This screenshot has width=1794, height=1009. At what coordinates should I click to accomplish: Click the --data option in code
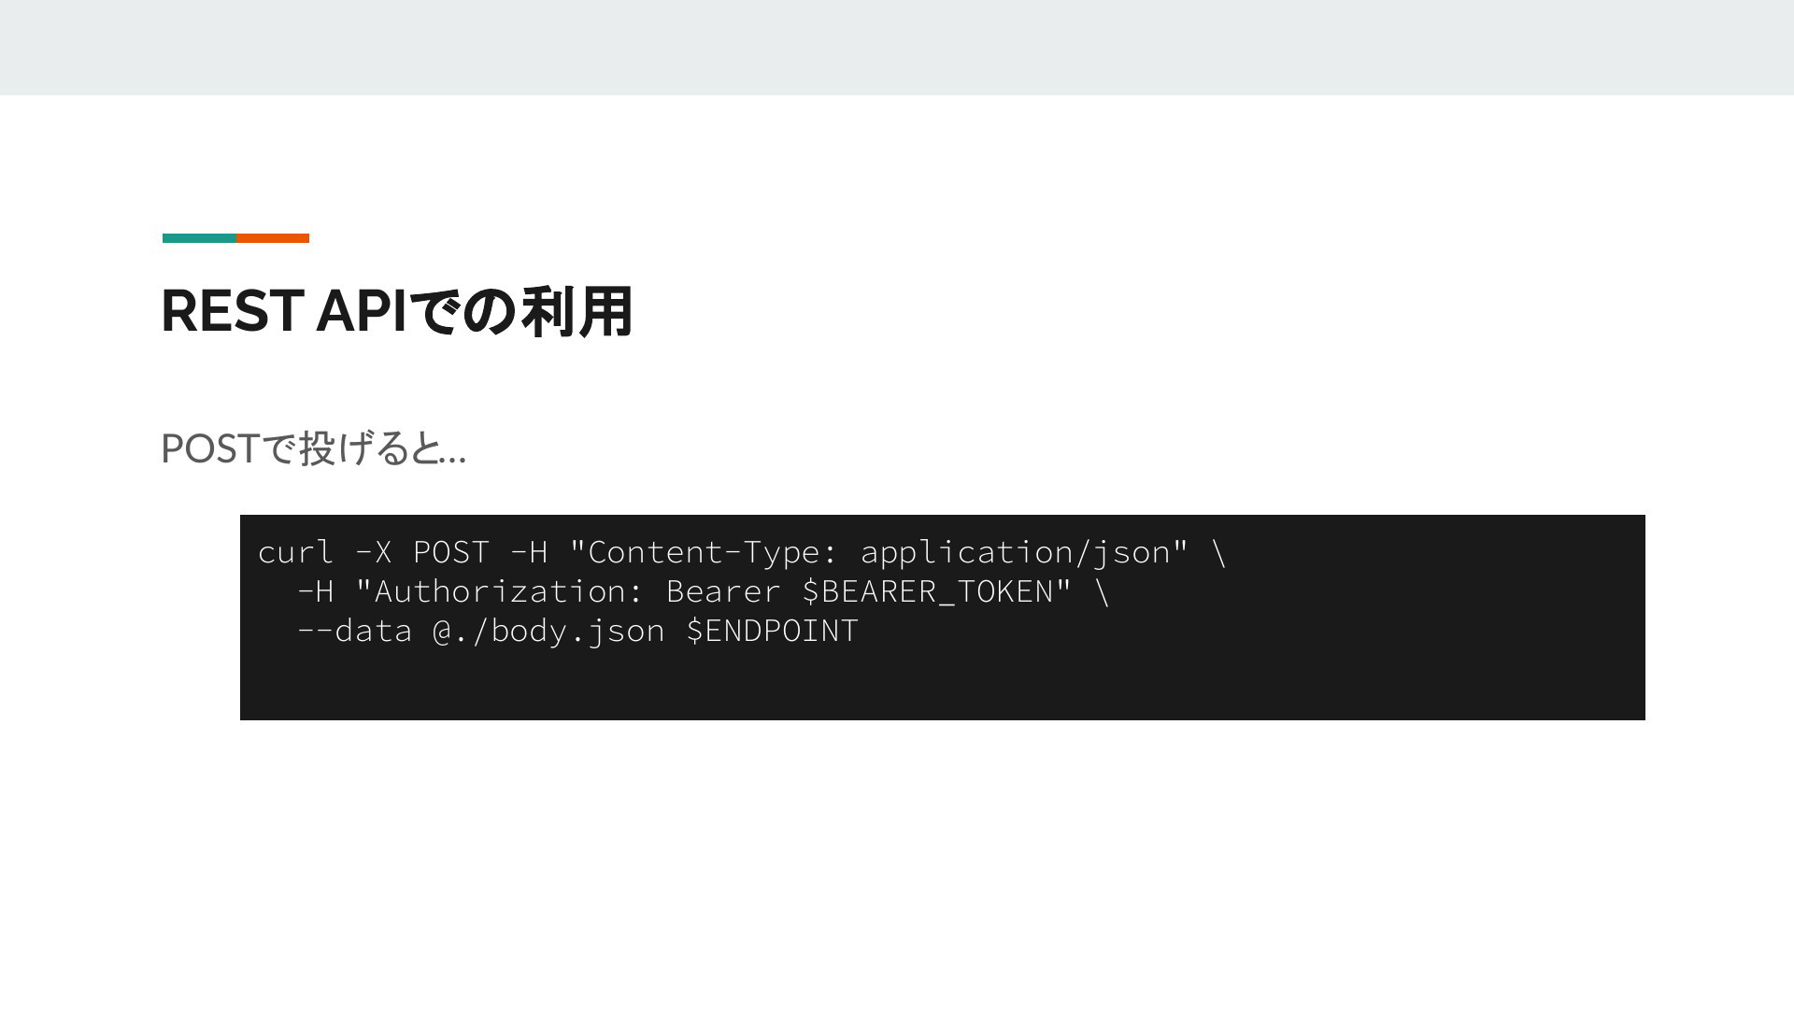tap(354, 631)
